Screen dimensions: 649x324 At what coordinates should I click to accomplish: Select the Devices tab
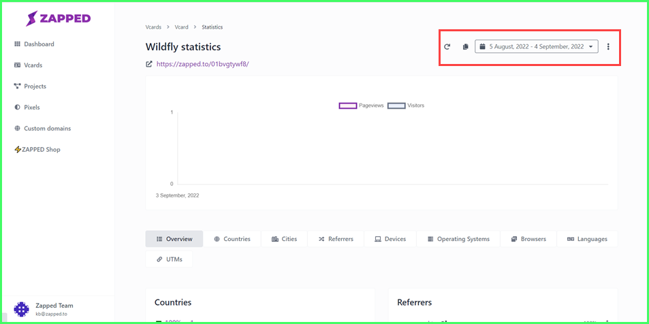tap(390, 239)
